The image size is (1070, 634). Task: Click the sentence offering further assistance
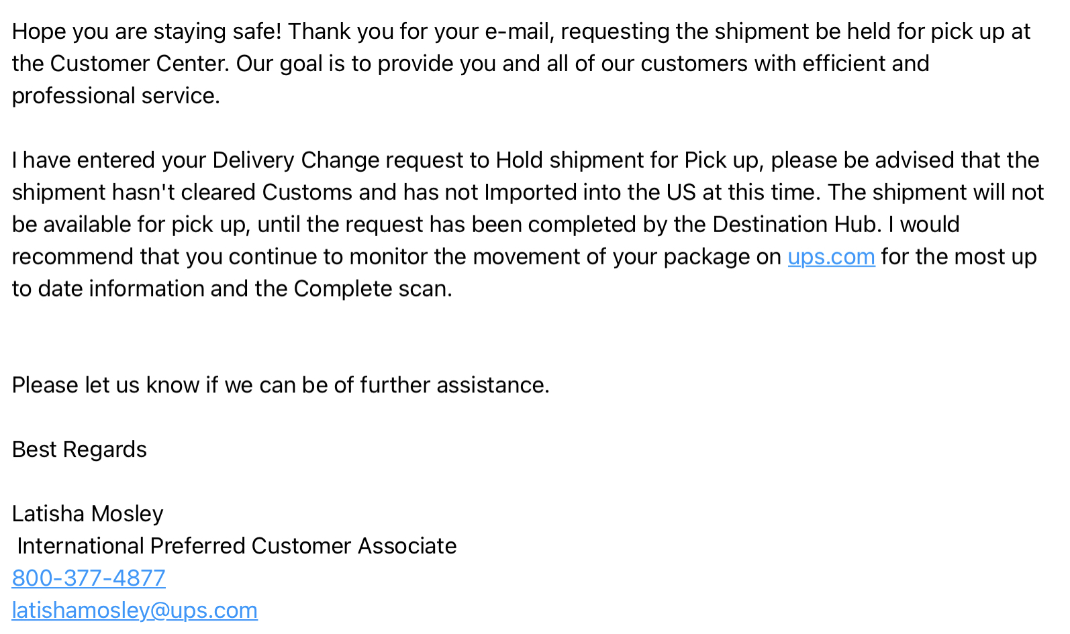pyautogui.click(x=281, y=385)
